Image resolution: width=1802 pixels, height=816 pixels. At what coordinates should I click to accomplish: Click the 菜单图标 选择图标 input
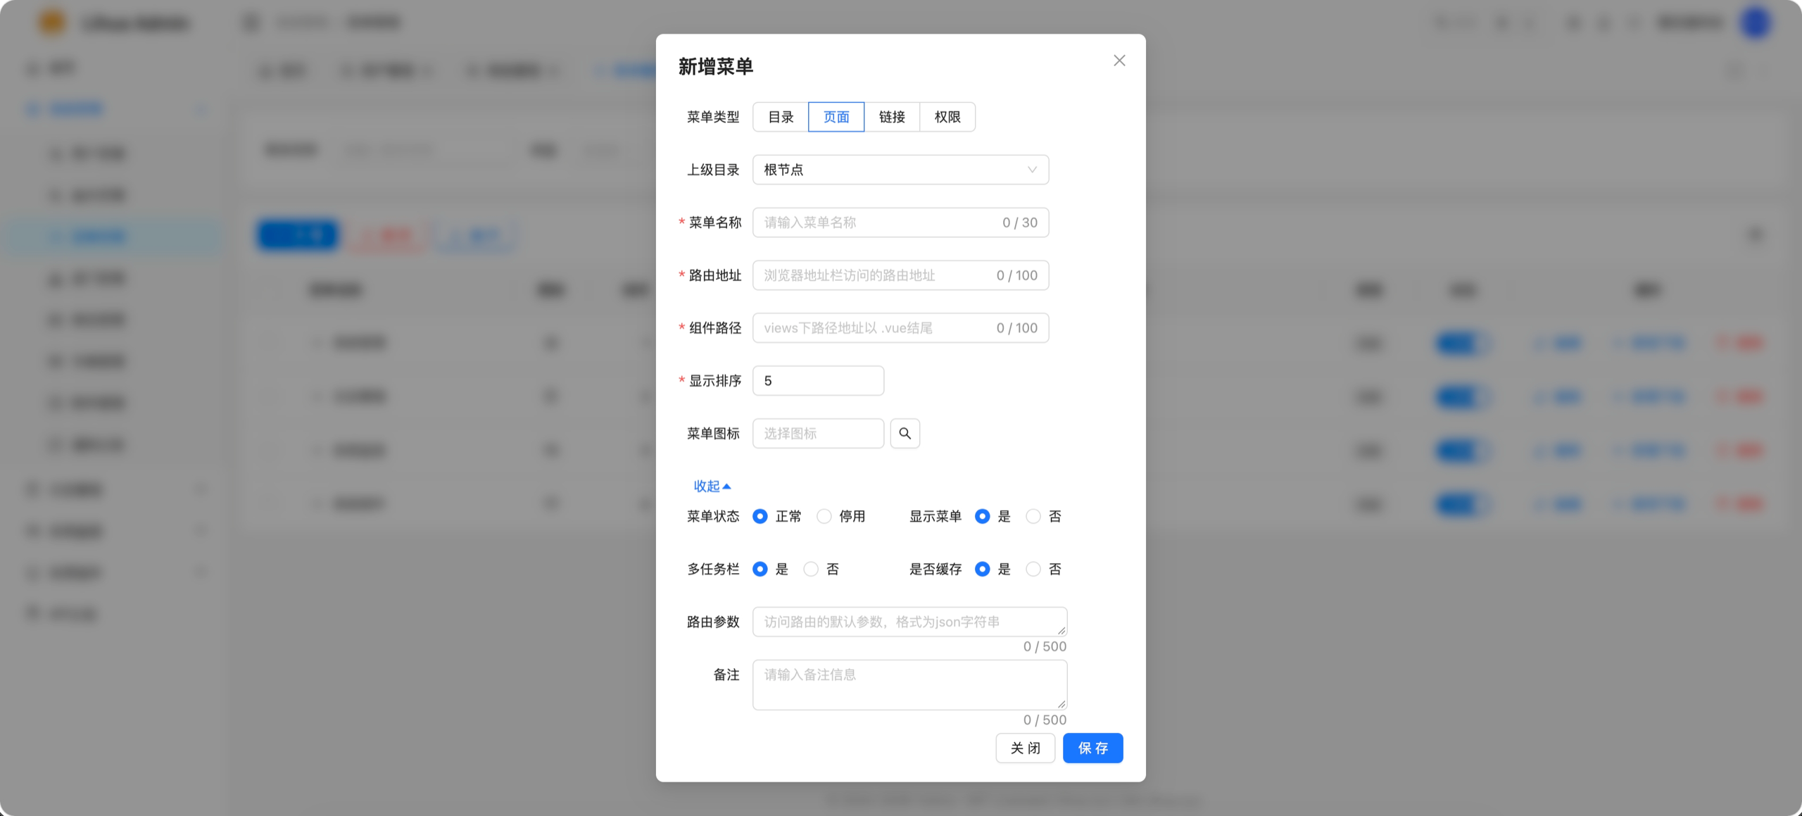(x=819, y=434)
